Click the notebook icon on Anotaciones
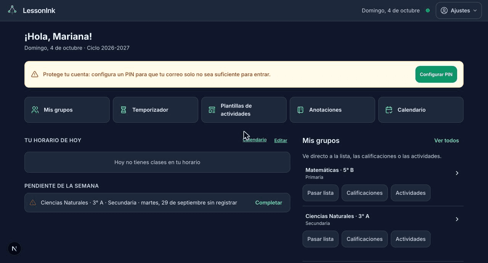The image size is (488, 263). tap(300, 110)
